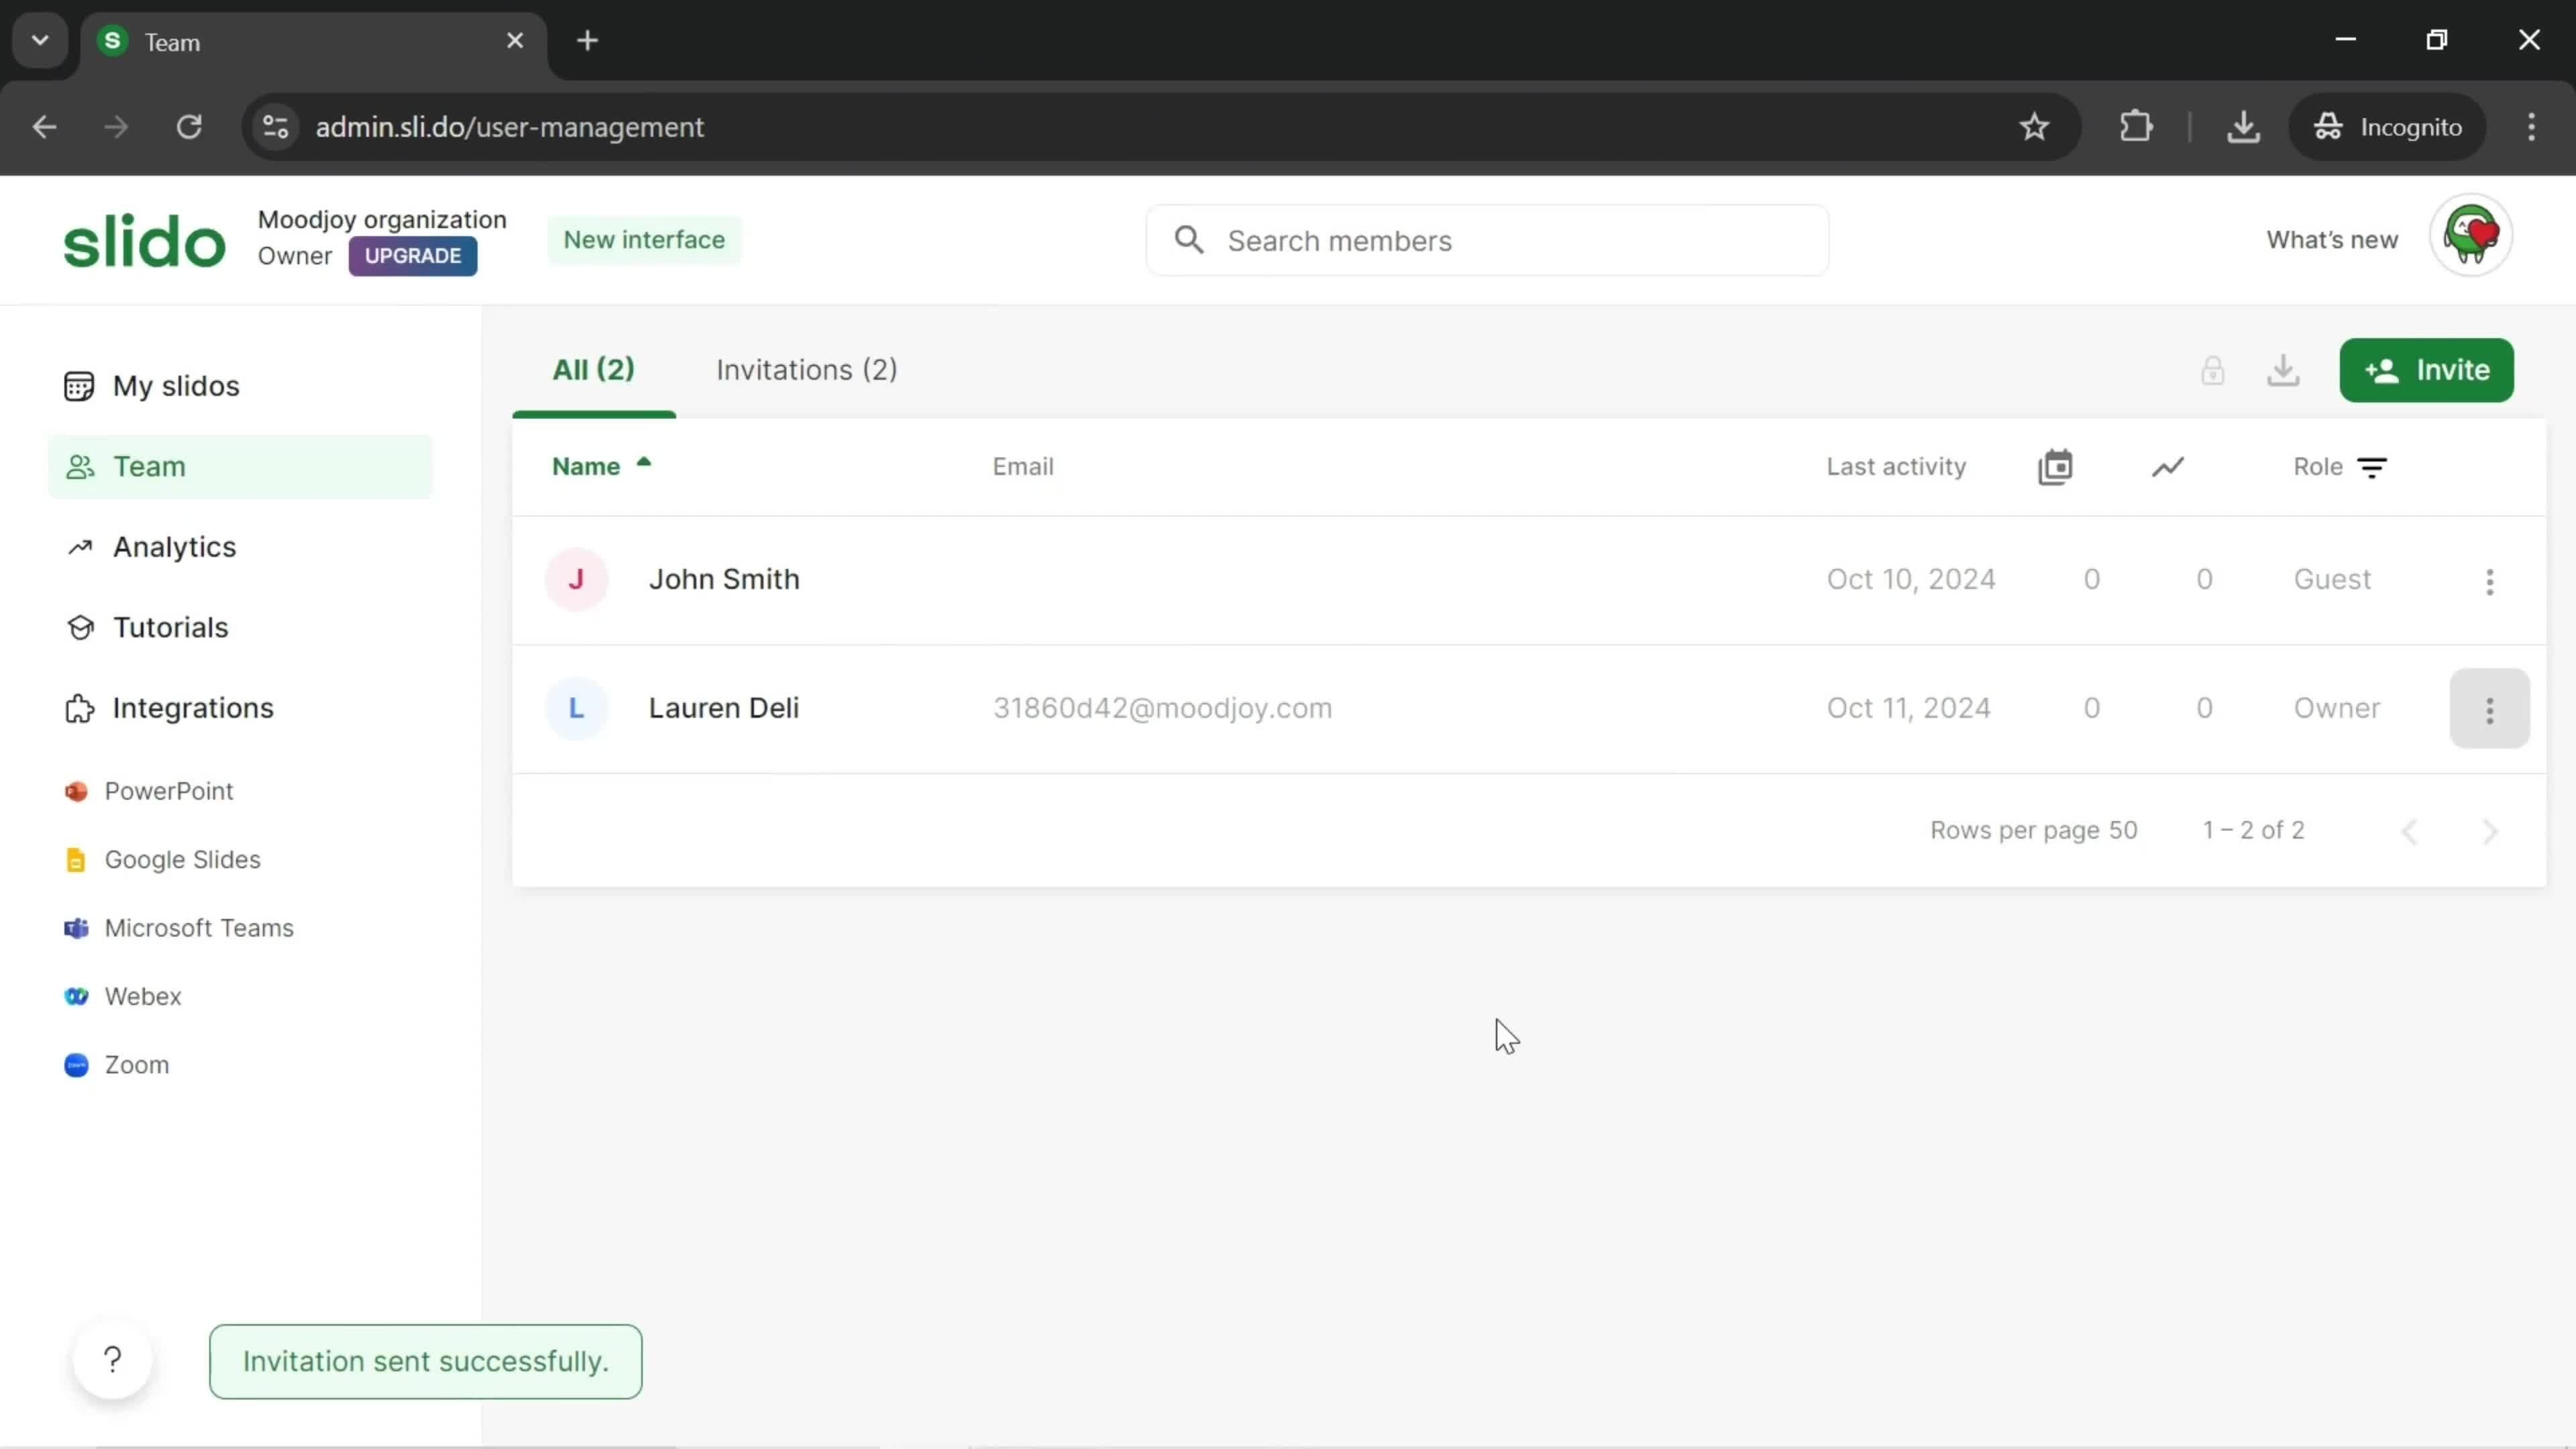Click the lock/export icon
Image resolution: width=2576 pixels, height=1449 pixels.
tap(2213, 370)
